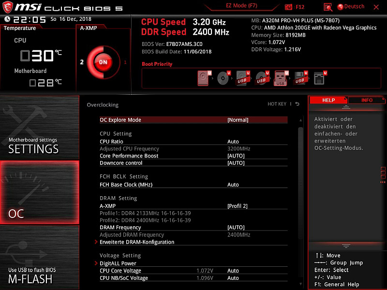Click the MSI dragon shield logo
Screen dimensions: 387x290
coord(7,7)
